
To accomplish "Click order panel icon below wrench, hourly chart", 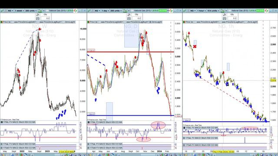I will [225, 18].
